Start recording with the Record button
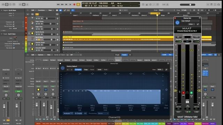The height and width of the screenshot is (125, 223). click(x=74, y=5)
